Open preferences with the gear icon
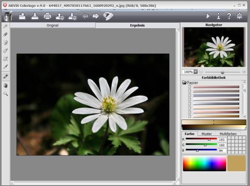Screen dimensions: 250x186 tap(240, 16)
